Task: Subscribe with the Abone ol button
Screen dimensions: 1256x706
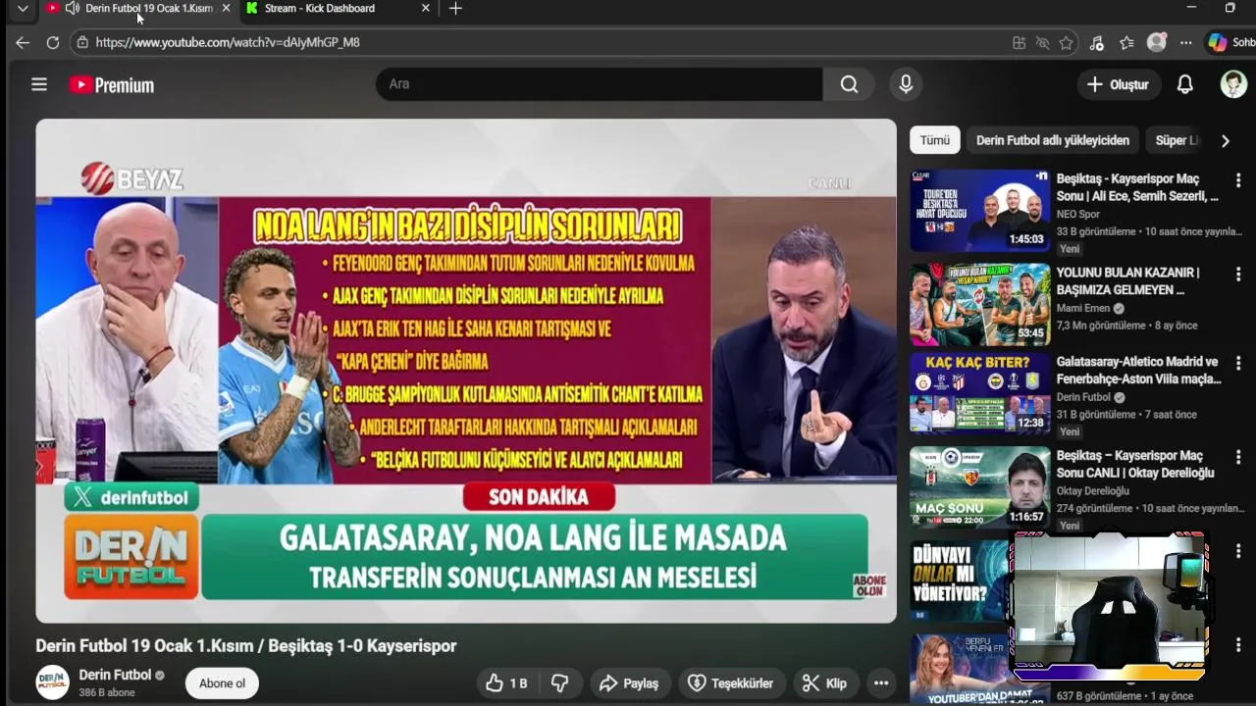Action: pyautogui.click(x=222, y=683)
